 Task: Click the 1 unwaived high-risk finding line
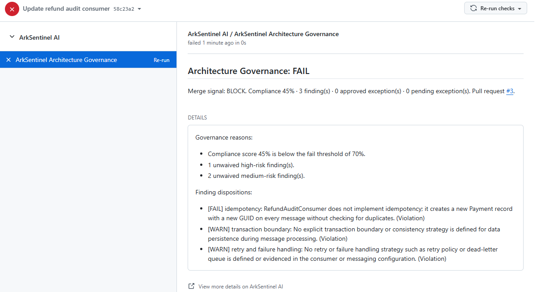pos(251,165)
